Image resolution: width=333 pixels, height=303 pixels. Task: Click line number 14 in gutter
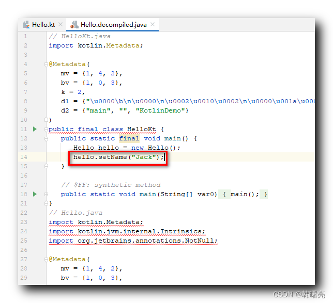pos(24,157)
